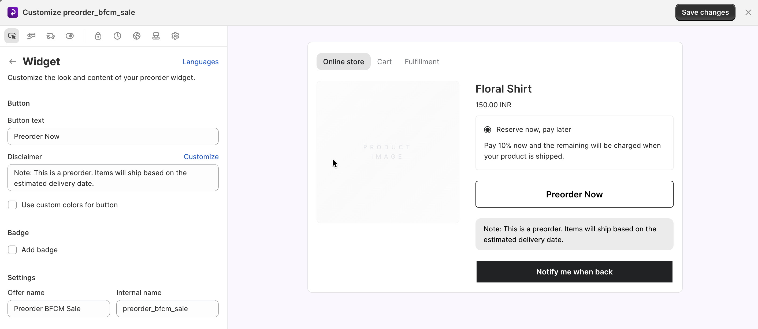Click the Preorder Now preview button
Screen dimensions: 758x329
pyautogui.click(x=574, y=194)
